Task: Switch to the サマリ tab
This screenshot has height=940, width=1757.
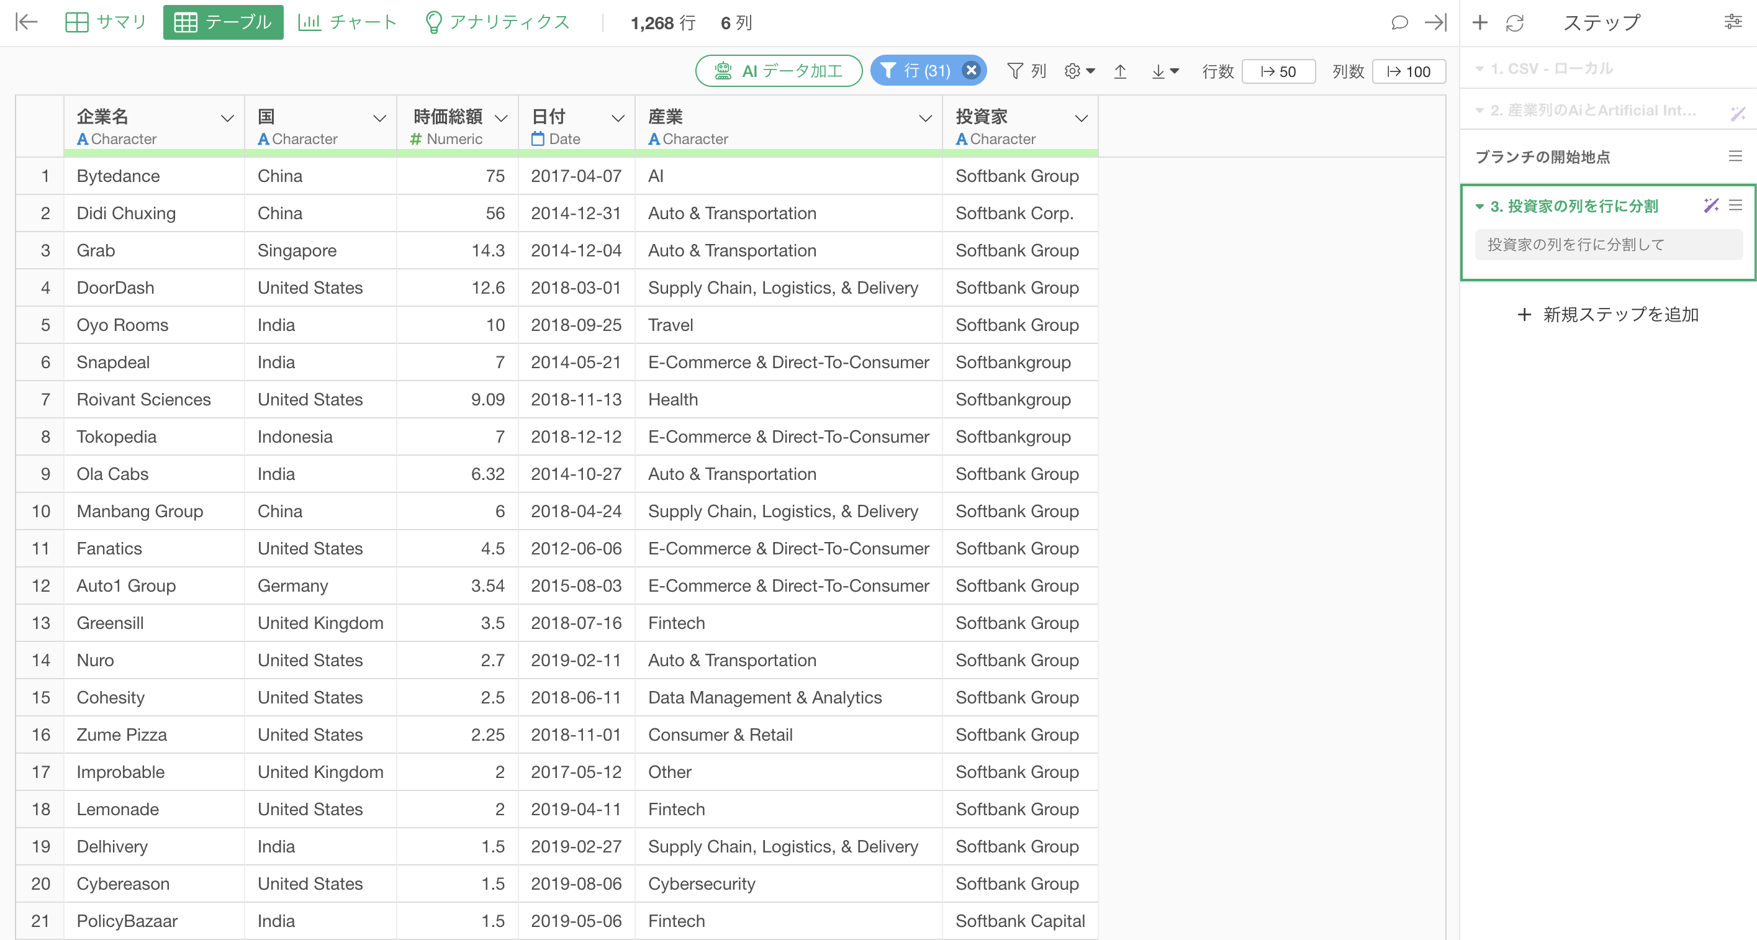Action: click(x=106, y=22)
